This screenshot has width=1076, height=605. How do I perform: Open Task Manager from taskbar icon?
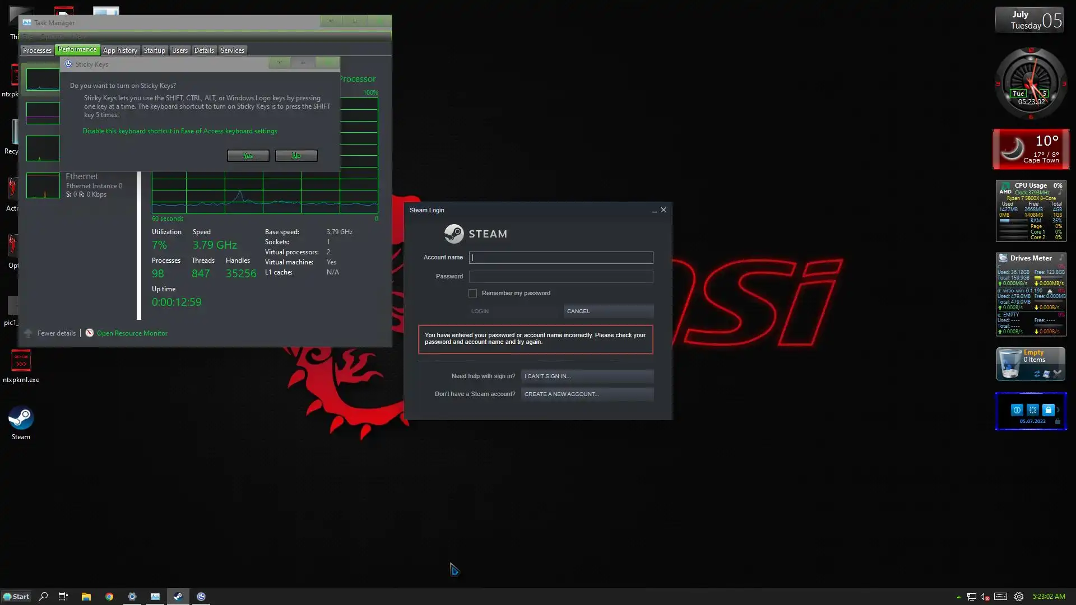click(x=155, y=597)
